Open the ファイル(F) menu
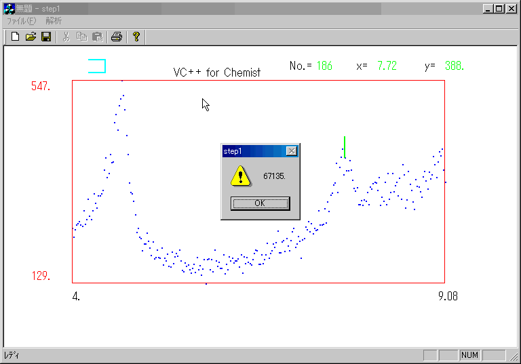The height and width of the screenshot is (364, 521). pyautogui.click(x=22, y=21)
